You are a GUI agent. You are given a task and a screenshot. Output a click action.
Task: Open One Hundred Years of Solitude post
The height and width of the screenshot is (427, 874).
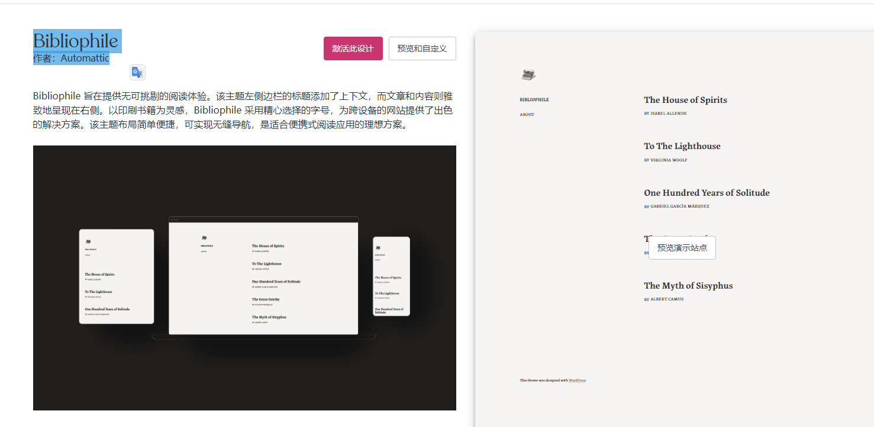(707, 193)
